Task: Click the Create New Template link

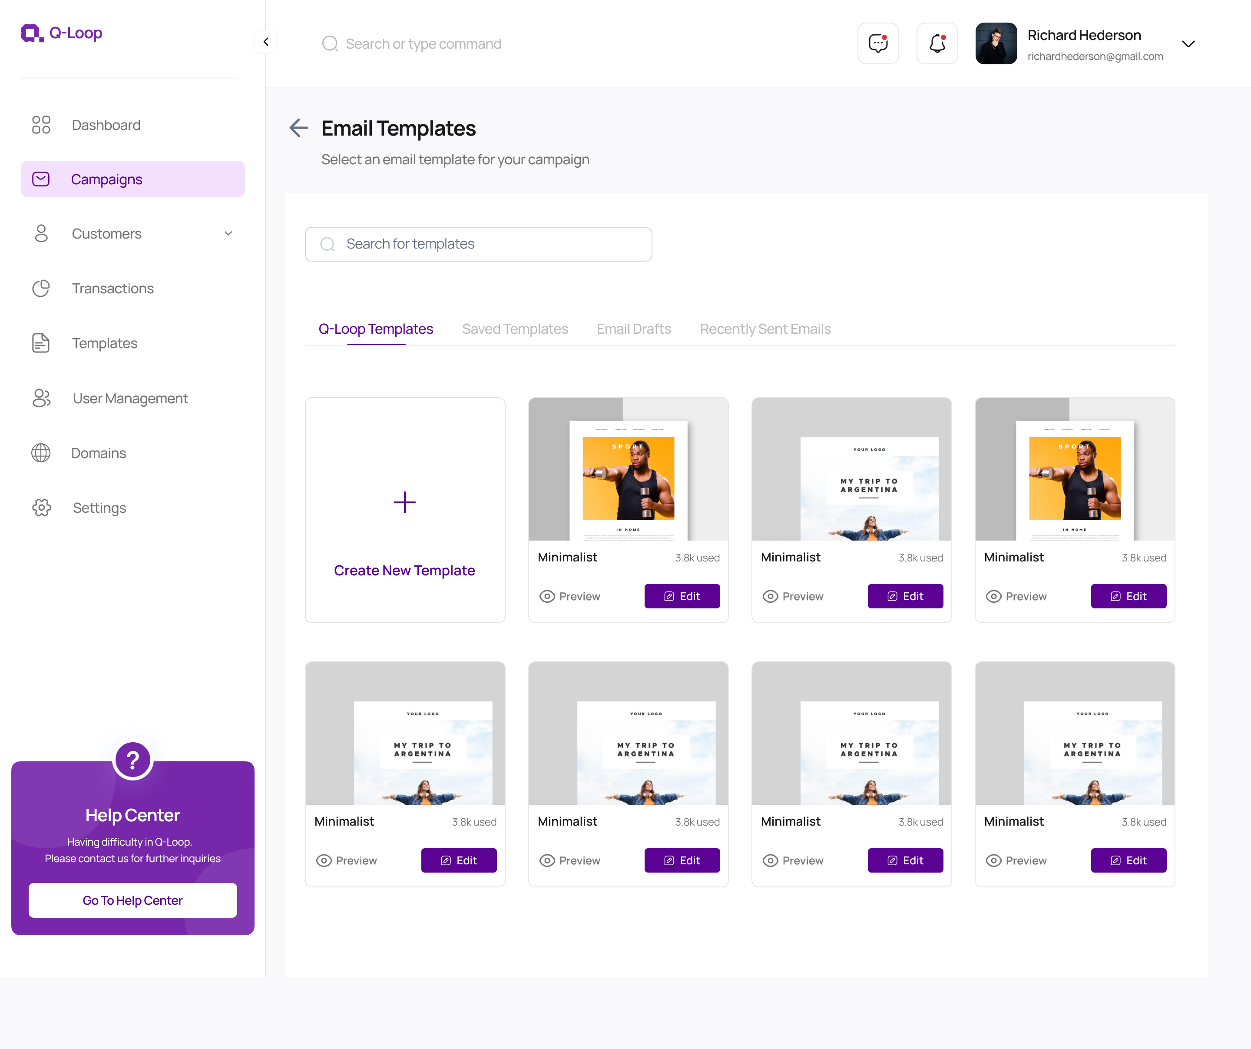Action: pyautogui.click(x=404, y=571)
